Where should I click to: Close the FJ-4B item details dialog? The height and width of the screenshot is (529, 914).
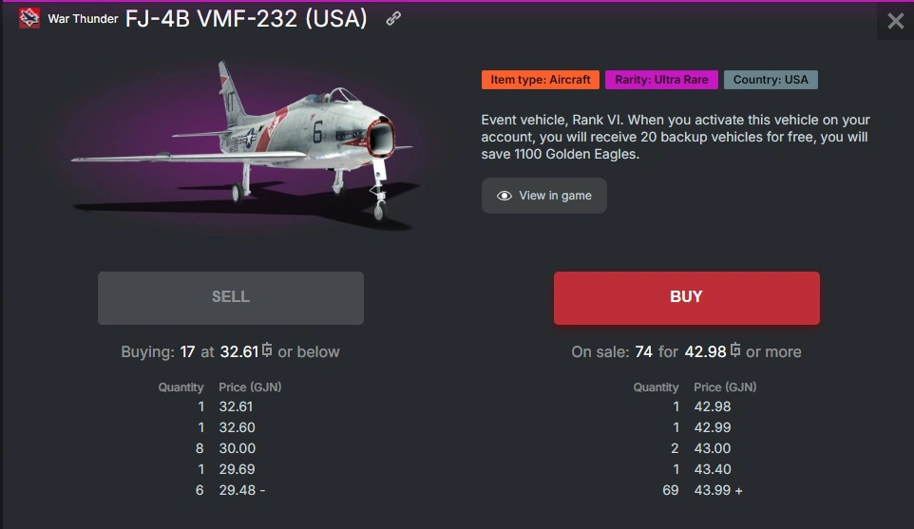(x=895, y=21)
